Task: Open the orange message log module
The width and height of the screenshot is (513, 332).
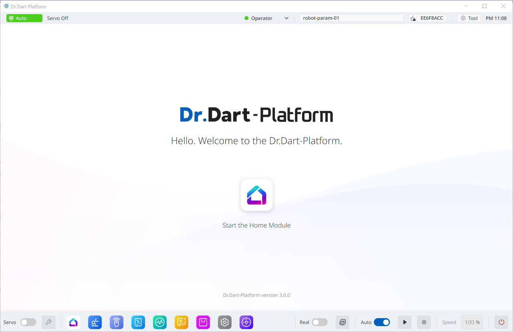Action: [182, 322]
